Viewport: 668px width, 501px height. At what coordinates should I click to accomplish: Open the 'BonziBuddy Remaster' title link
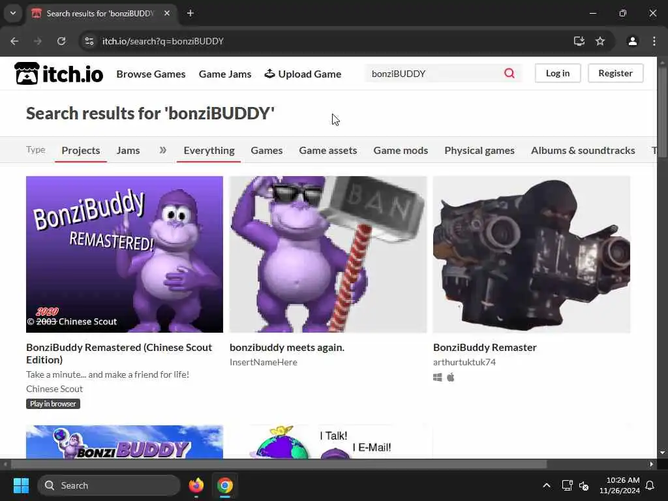(x=485, y=348)
